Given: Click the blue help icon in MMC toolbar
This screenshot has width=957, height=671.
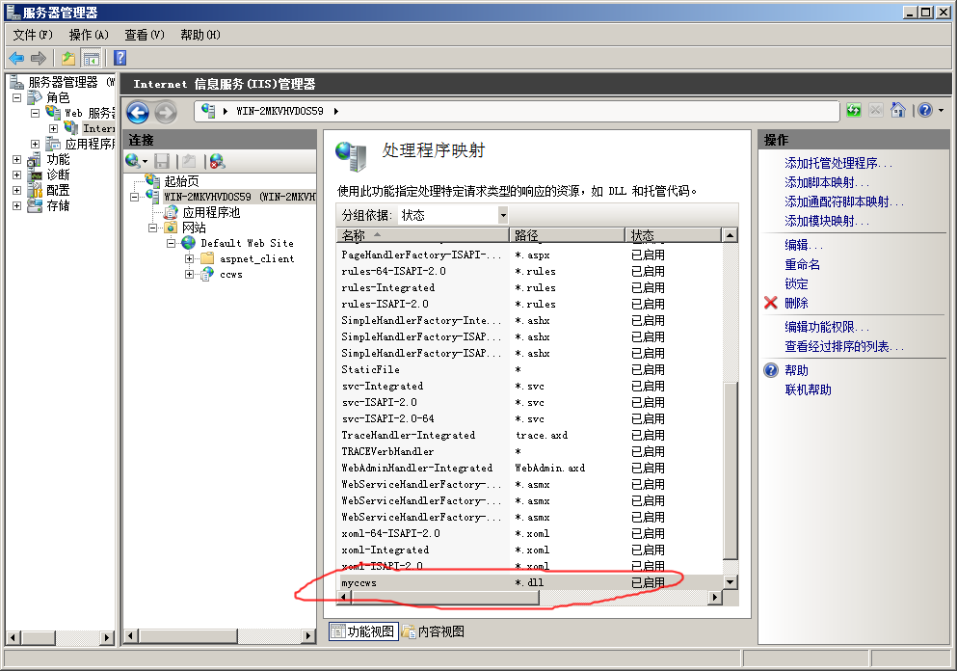Looking at the screenshot, I should point(120,59).
